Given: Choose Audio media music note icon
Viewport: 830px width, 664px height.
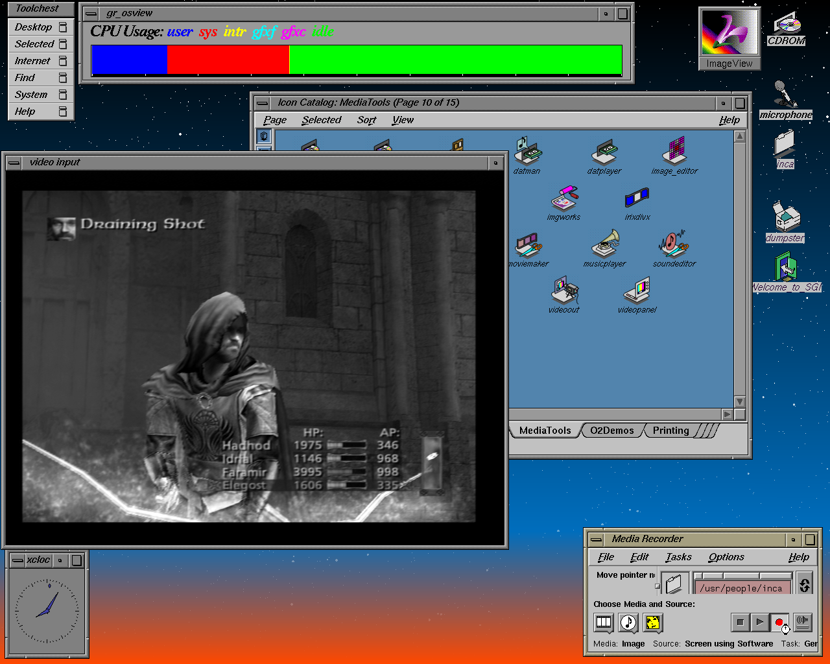Looking at the screenshot, I should [628, 622].
